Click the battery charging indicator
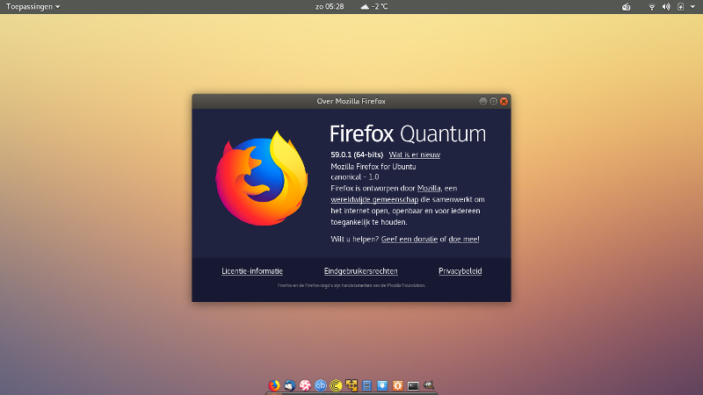This screenshot has width=703, height=395. click(680, 7)
